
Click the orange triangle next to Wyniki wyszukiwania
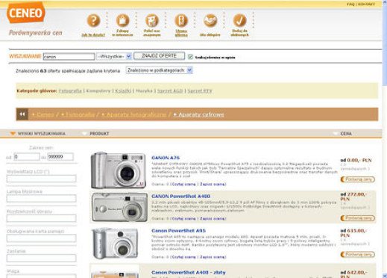pos(13,134)
